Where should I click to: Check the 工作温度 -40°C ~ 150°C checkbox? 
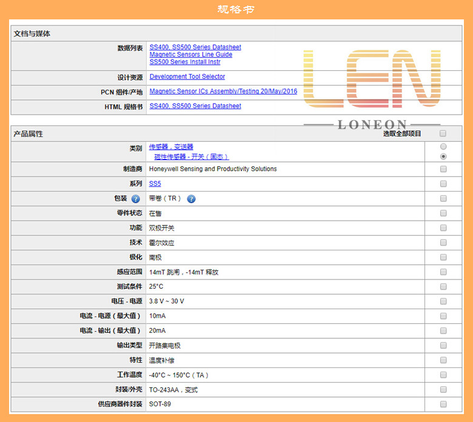443,375
